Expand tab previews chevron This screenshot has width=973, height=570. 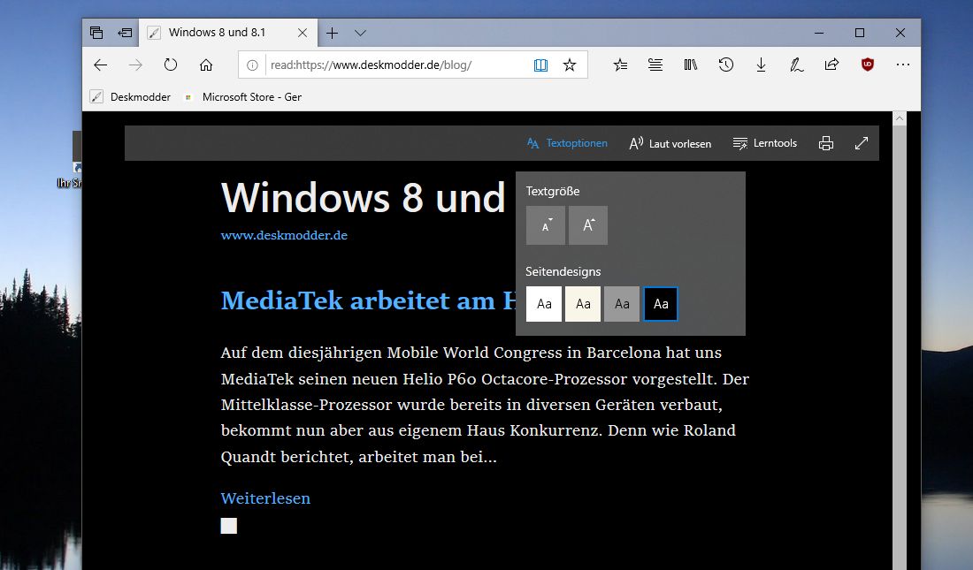(x=361, y=33)
